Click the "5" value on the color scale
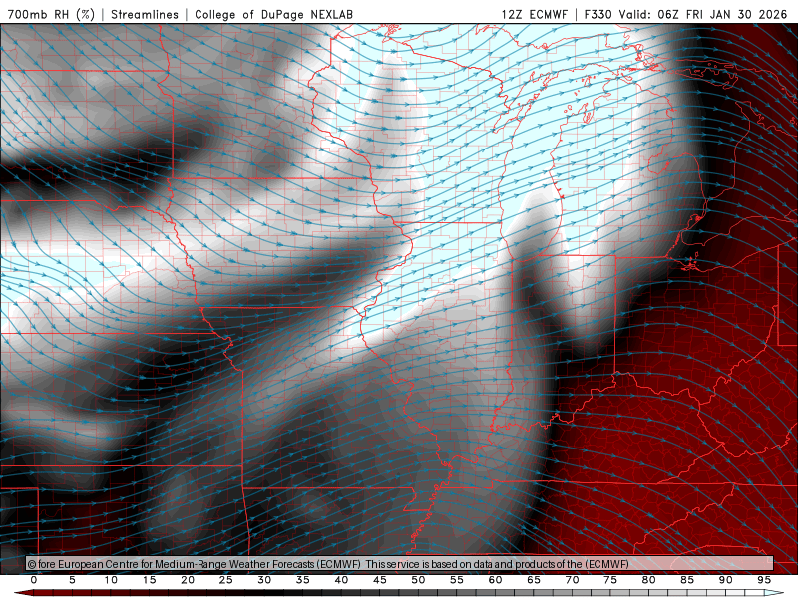798x598 pixels. tap(72, 580)
